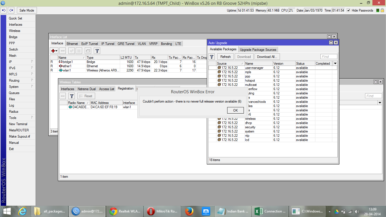Screen dimensions: 386x217
Task: Open Firefox from the Windows taskbar
Action: click(189, 211)
